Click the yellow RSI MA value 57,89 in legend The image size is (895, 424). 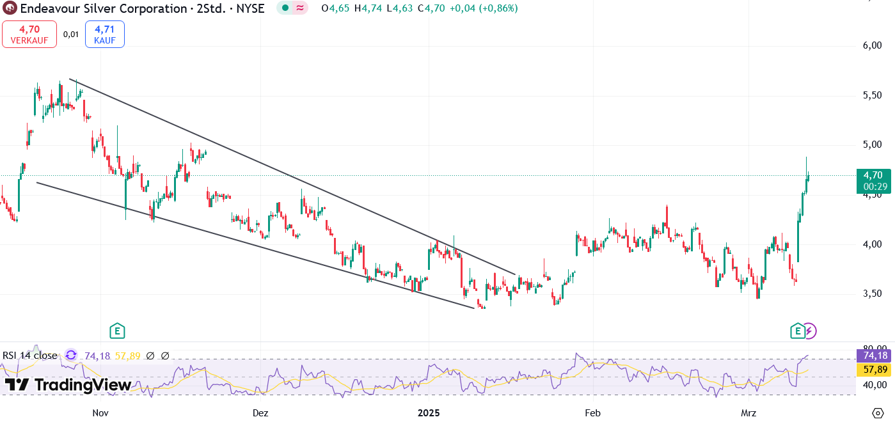coord(127,355)
